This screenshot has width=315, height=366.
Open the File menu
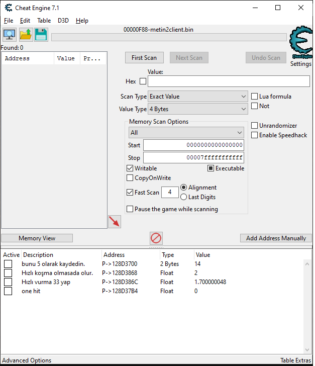pyautogui.click(x=9, y=21)
